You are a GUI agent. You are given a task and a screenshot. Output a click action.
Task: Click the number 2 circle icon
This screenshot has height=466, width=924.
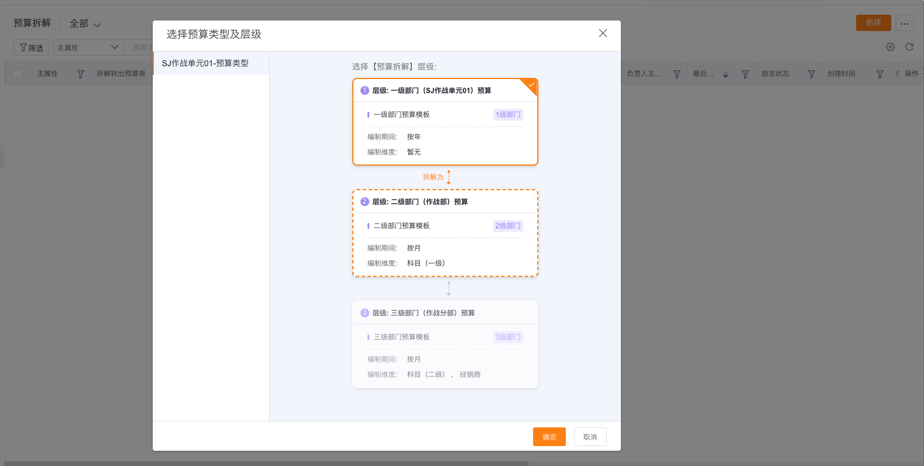coord(365,201)
